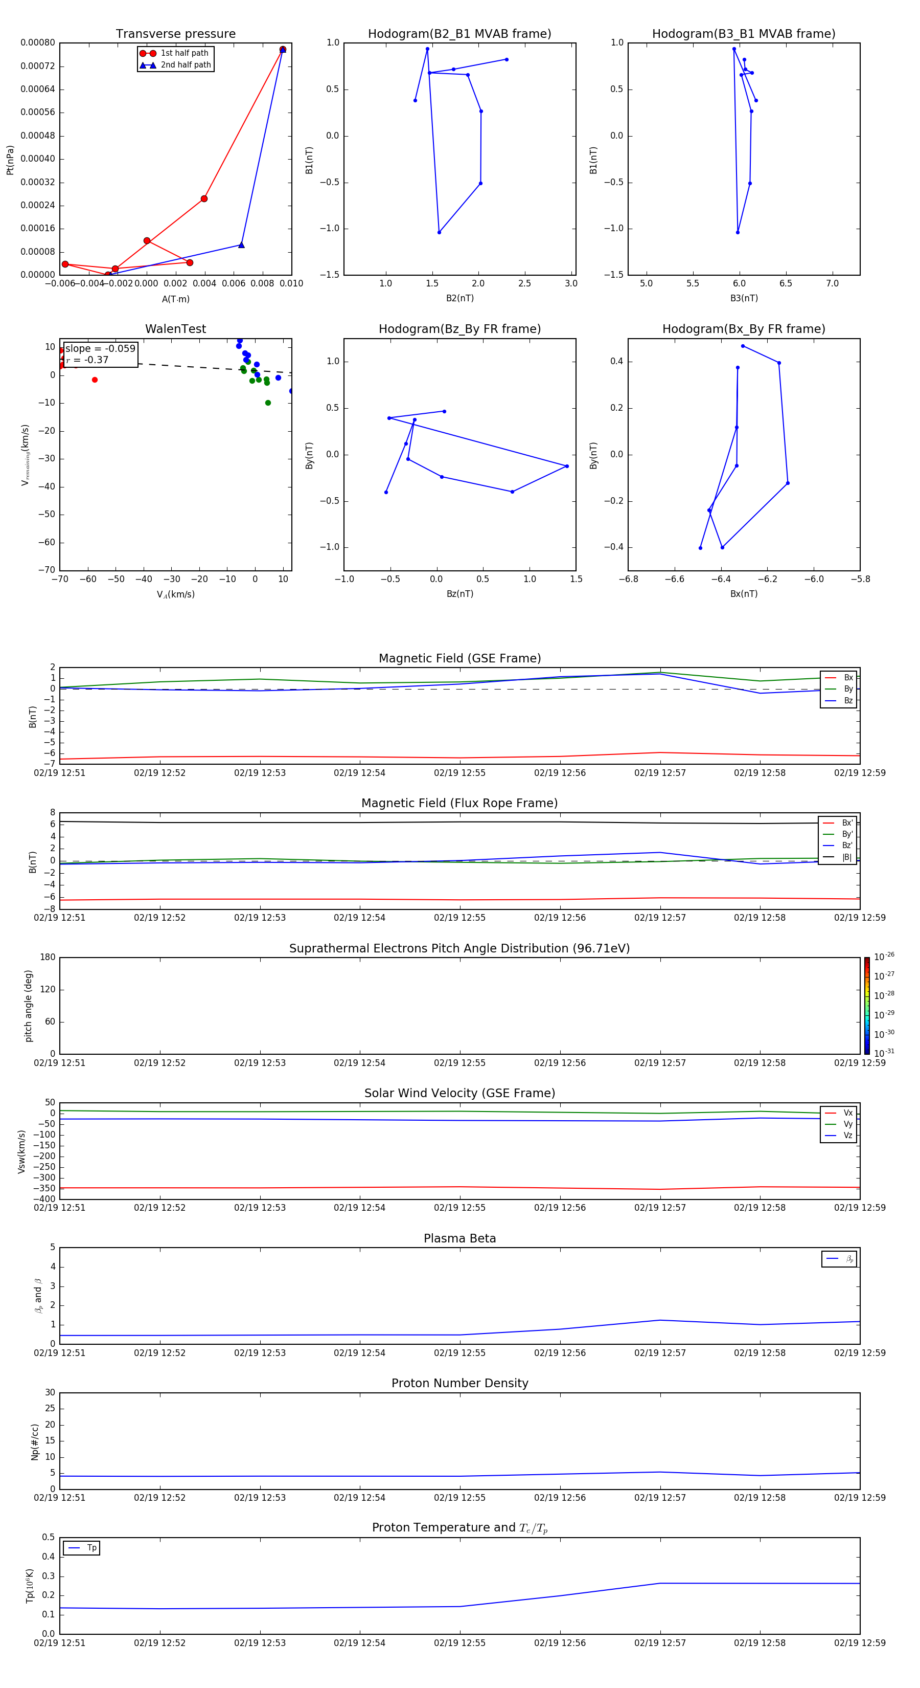Click the 'slope = -0.059' annotation
The image size is (920, 1688).
point(100,349)
